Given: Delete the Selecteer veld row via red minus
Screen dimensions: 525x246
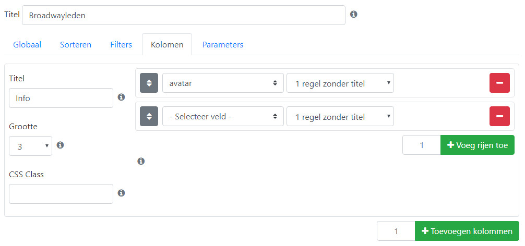Looking at the screenshot, I should click(x=499, y=116).
